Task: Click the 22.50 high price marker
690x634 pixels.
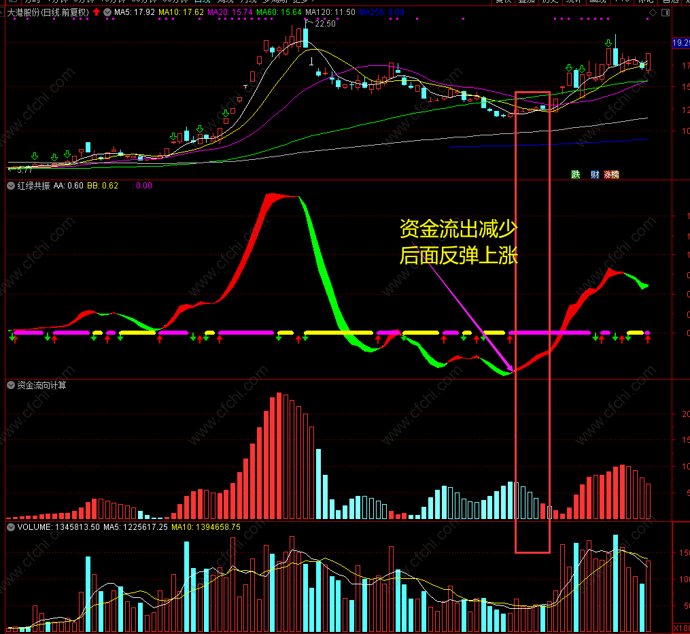Action: tap(325, 24)
